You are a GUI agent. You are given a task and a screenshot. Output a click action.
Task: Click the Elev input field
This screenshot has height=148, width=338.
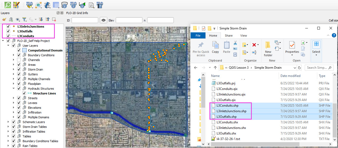pos(129,20)
